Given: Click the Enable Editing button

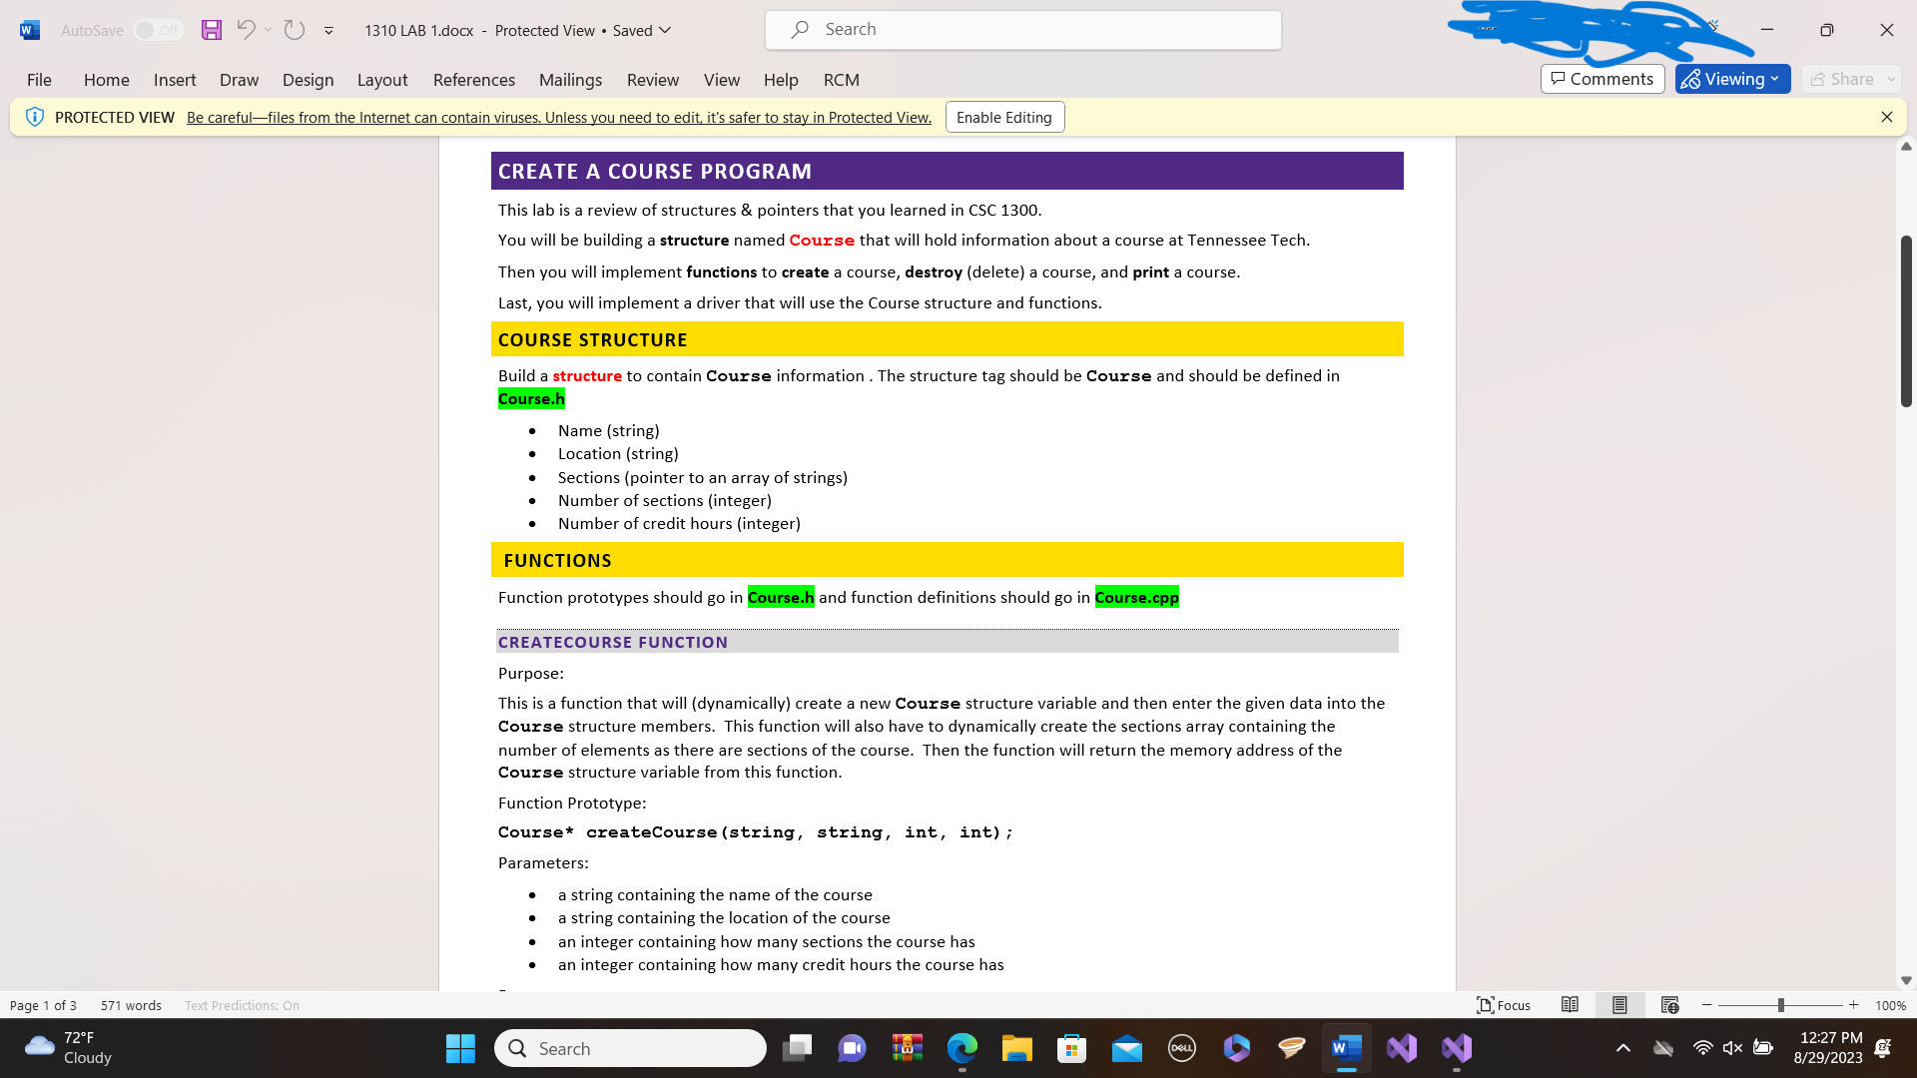Looking at the screenshot, I should pyautogui.click(x=1003, y=117).
